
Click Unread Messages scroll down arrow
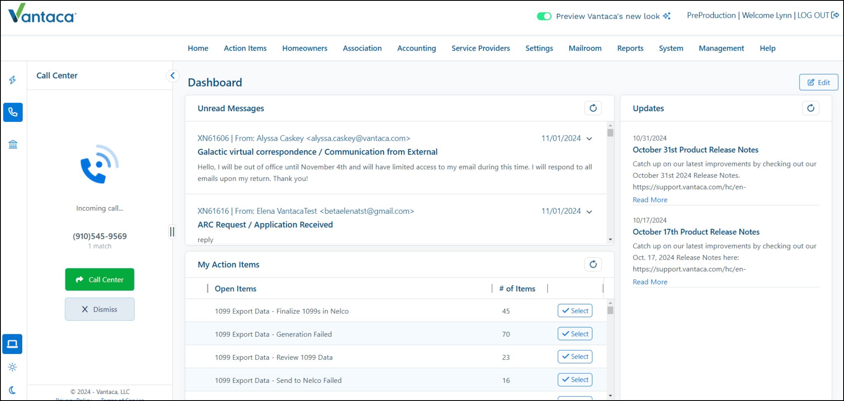pos(610,239)
